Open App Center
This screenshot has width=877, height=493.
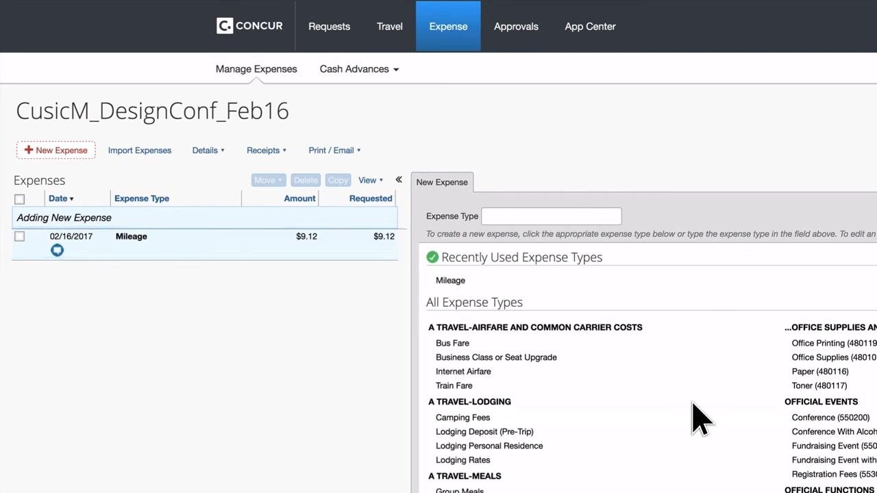590,26
